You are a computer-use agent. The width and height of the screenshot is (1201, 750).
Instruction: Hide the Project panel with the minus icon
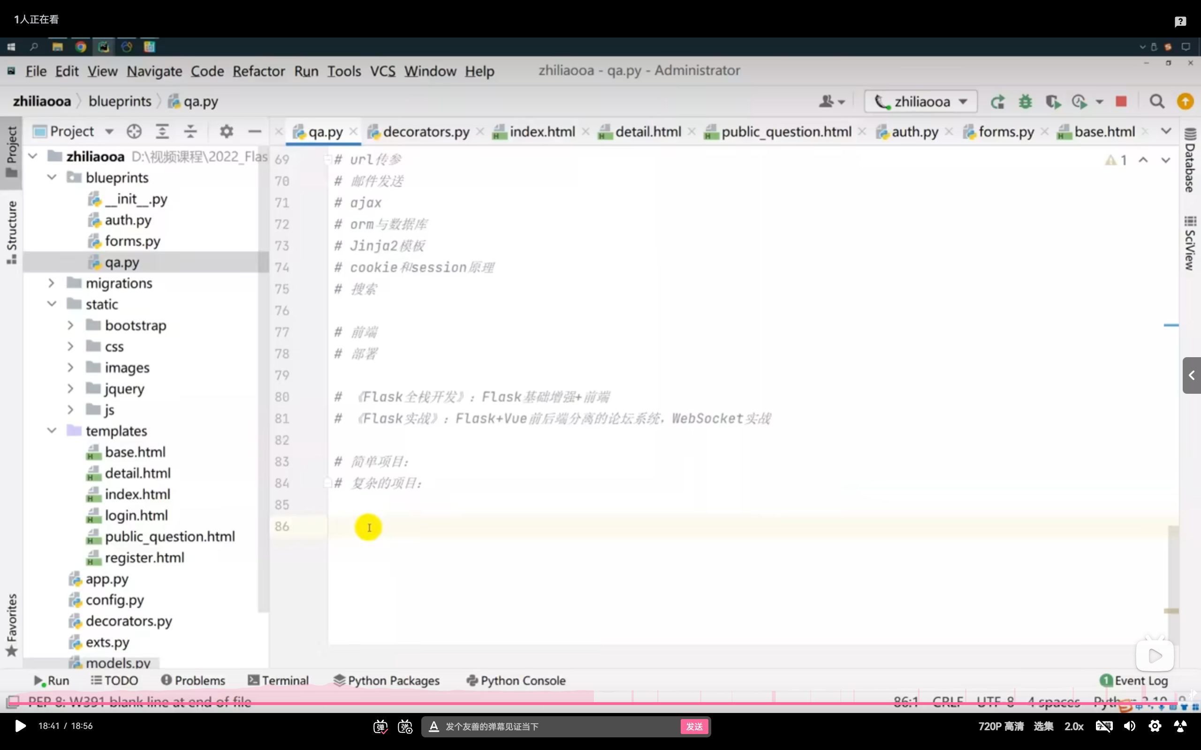coord(255,131)
